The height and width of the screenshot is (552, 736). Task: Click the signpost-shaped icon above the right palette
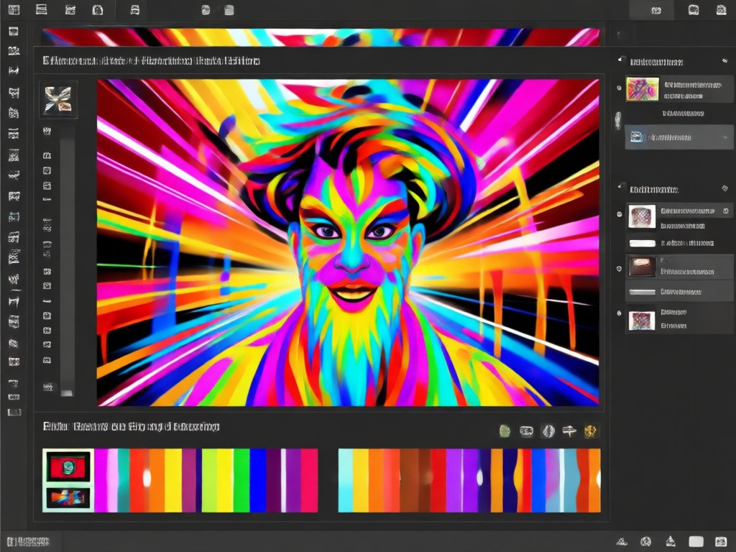pyautogui.click(x=569, y=431)
